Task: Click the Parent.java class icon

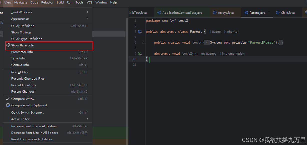Action: 246,12
